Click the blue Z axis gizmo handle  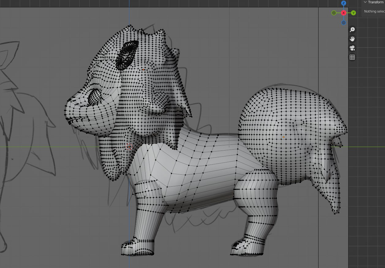[x=344, y=3]
